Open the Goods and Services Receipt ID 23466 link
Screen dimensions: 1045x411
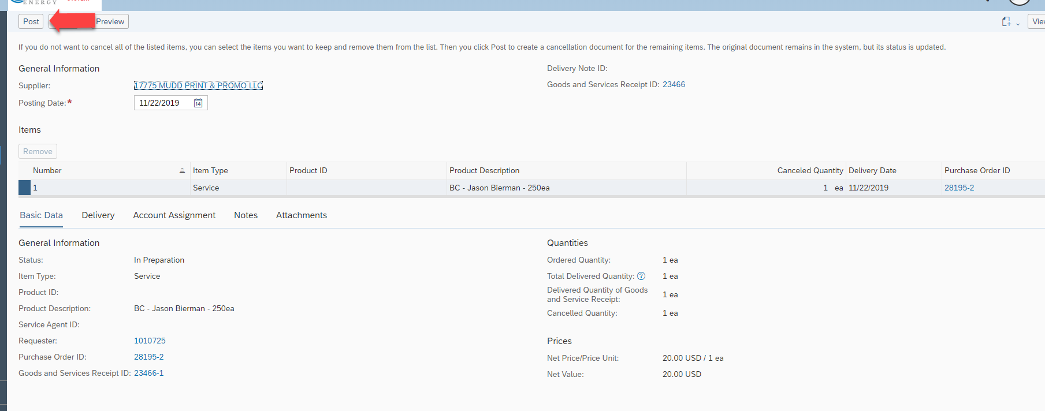674,84
